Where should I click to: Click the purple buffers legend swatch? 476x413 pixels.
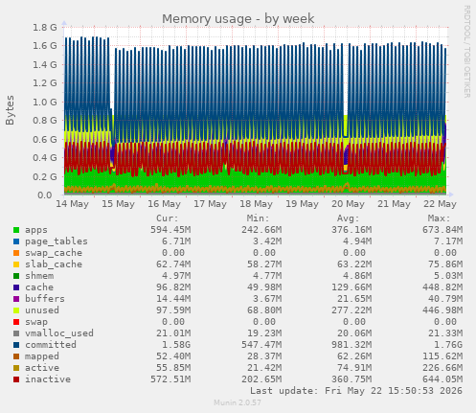pos(16,299)
